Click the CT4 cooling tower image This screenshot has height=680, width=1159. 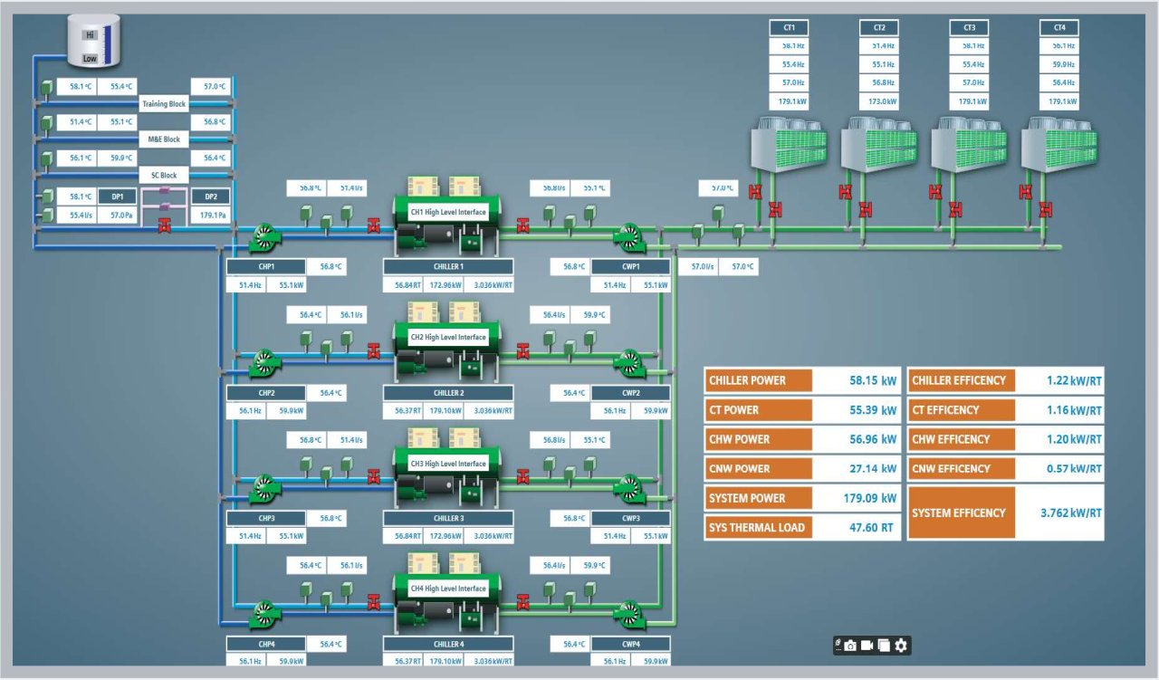(x=1059, y=145)
